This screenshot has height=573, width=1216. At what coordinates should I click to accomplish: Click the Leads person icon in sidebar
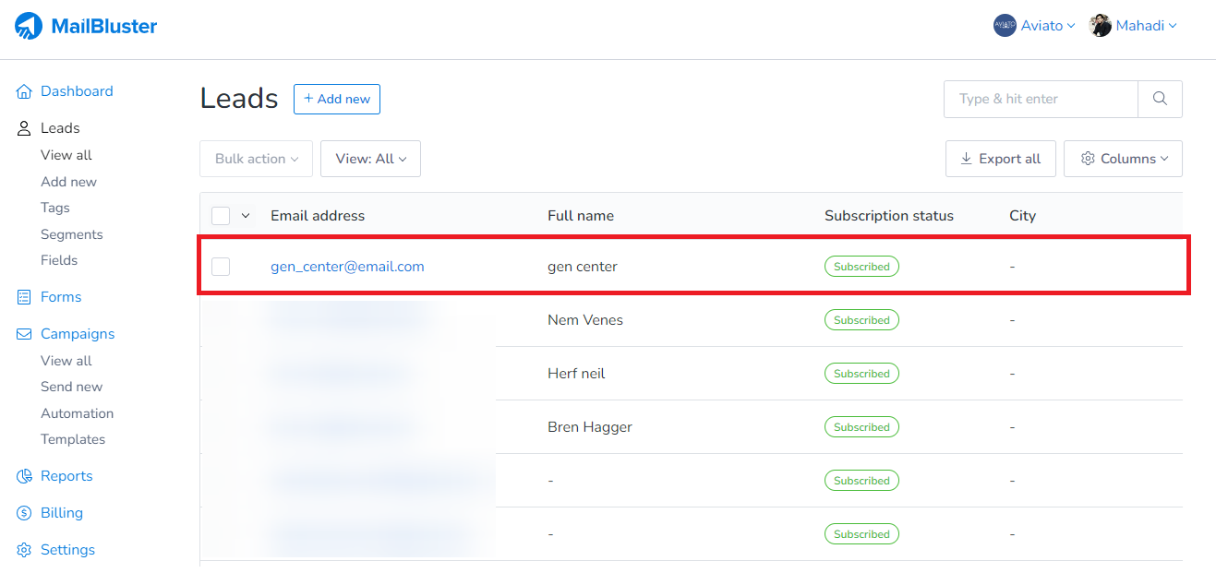22,127
